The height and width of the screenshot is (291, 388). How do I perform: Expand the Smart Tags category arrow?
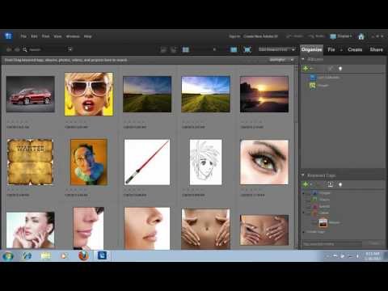coord(303,232)
